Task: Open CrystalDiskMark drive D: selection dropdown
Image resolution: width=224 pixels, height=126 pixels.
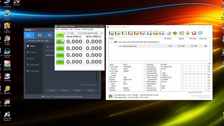Action: click(x=92, y=33)
